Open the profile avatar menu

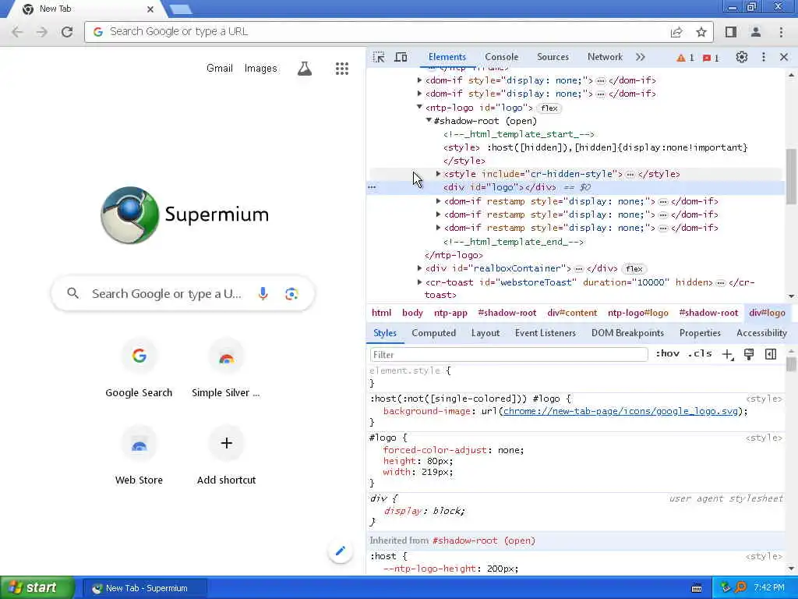[x=756, y=32]
